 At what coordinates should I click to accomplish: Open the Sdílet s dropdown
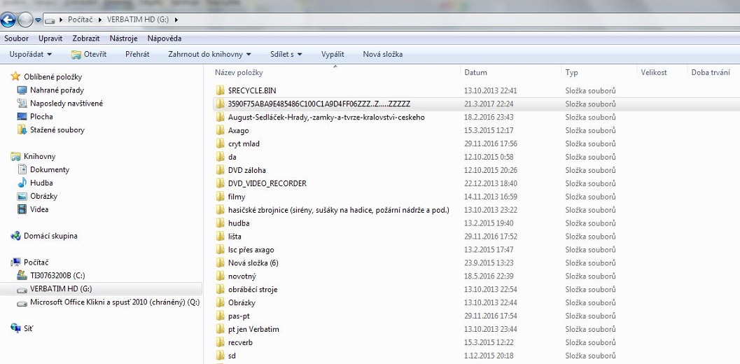click(286, 54)
